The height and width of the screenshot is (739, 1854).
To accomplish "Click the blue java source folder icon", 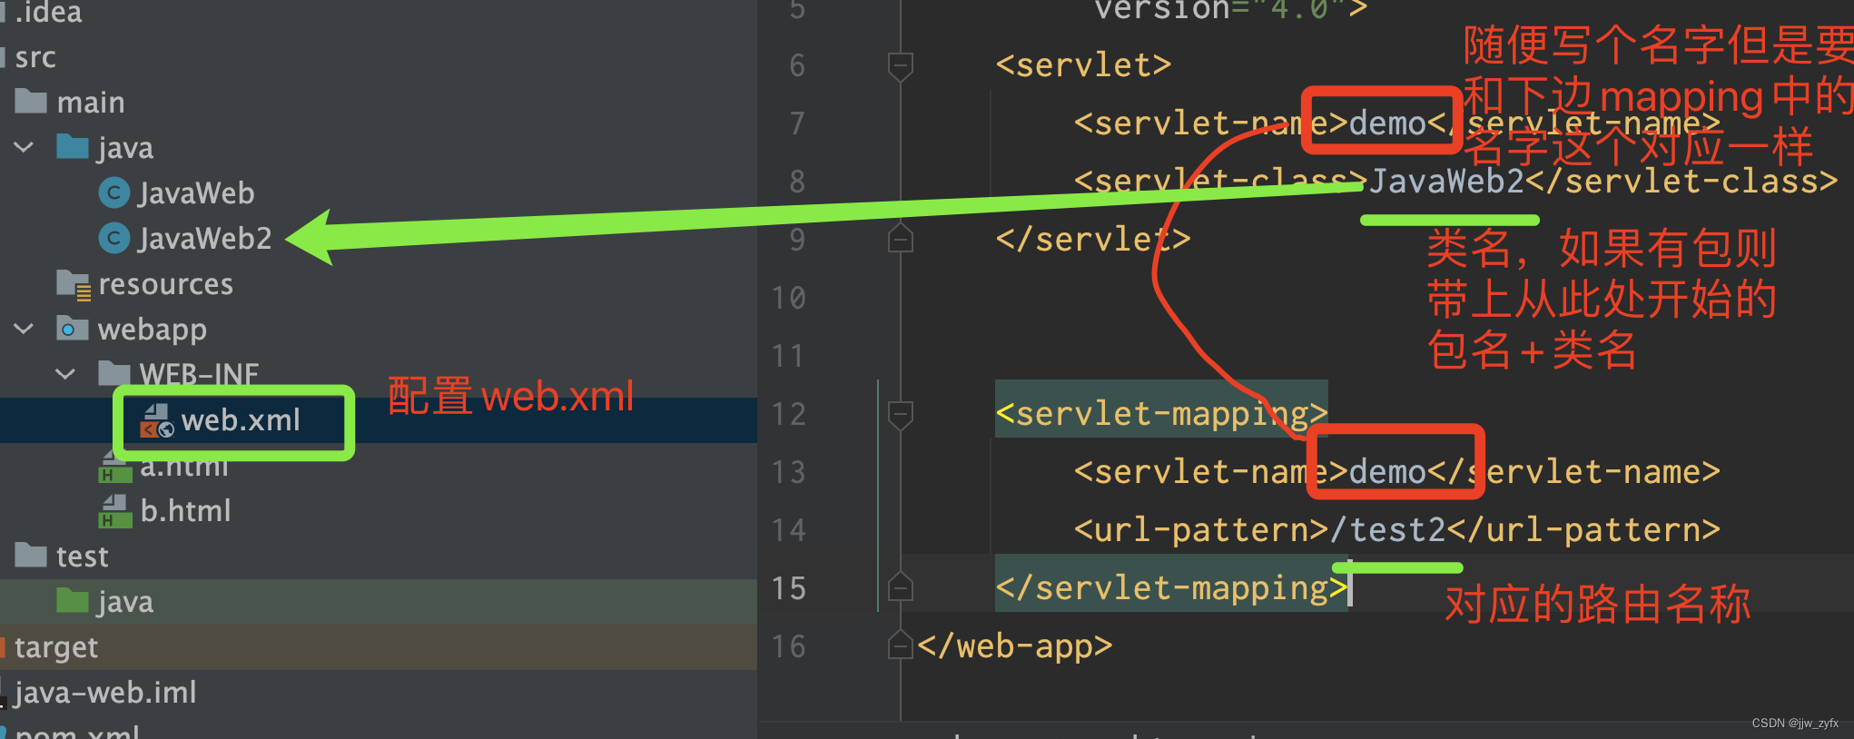I will (73, 146).
